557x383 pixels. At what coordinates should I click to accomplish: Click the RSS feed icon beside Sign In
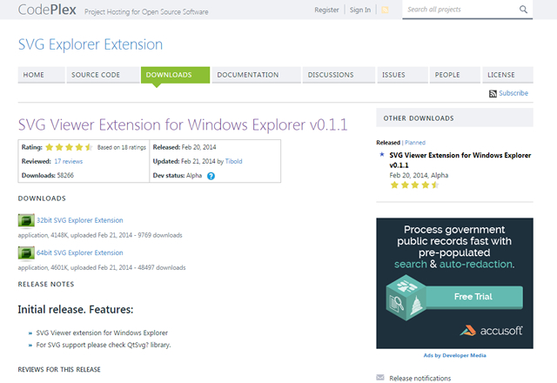[385, 10]
